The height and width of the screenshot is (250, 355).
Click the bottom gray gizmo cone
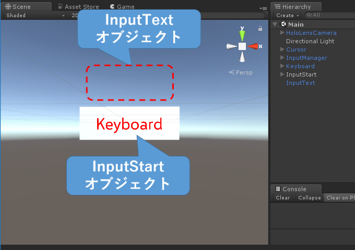242,57
